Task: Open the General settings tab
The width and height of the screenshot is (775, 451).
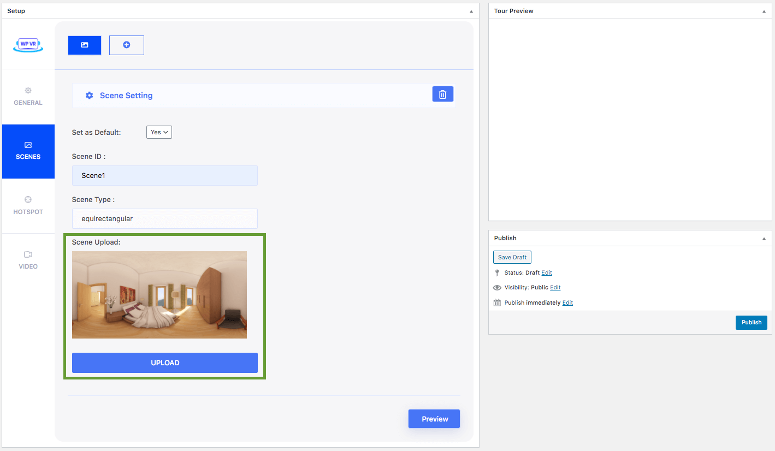Action: pos(28,97)
